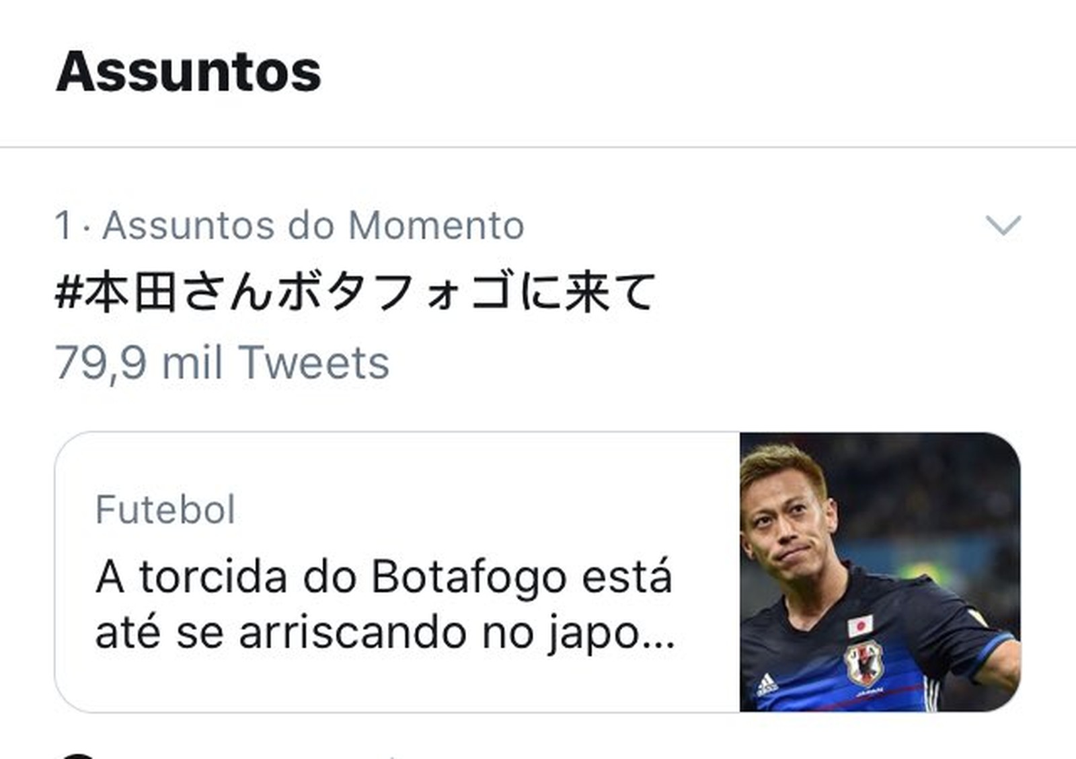Image resolution: width=1076 pixels, height=759 pixels.
Task: Click the Assuntos page heading
Action: (x=189, y=71)
